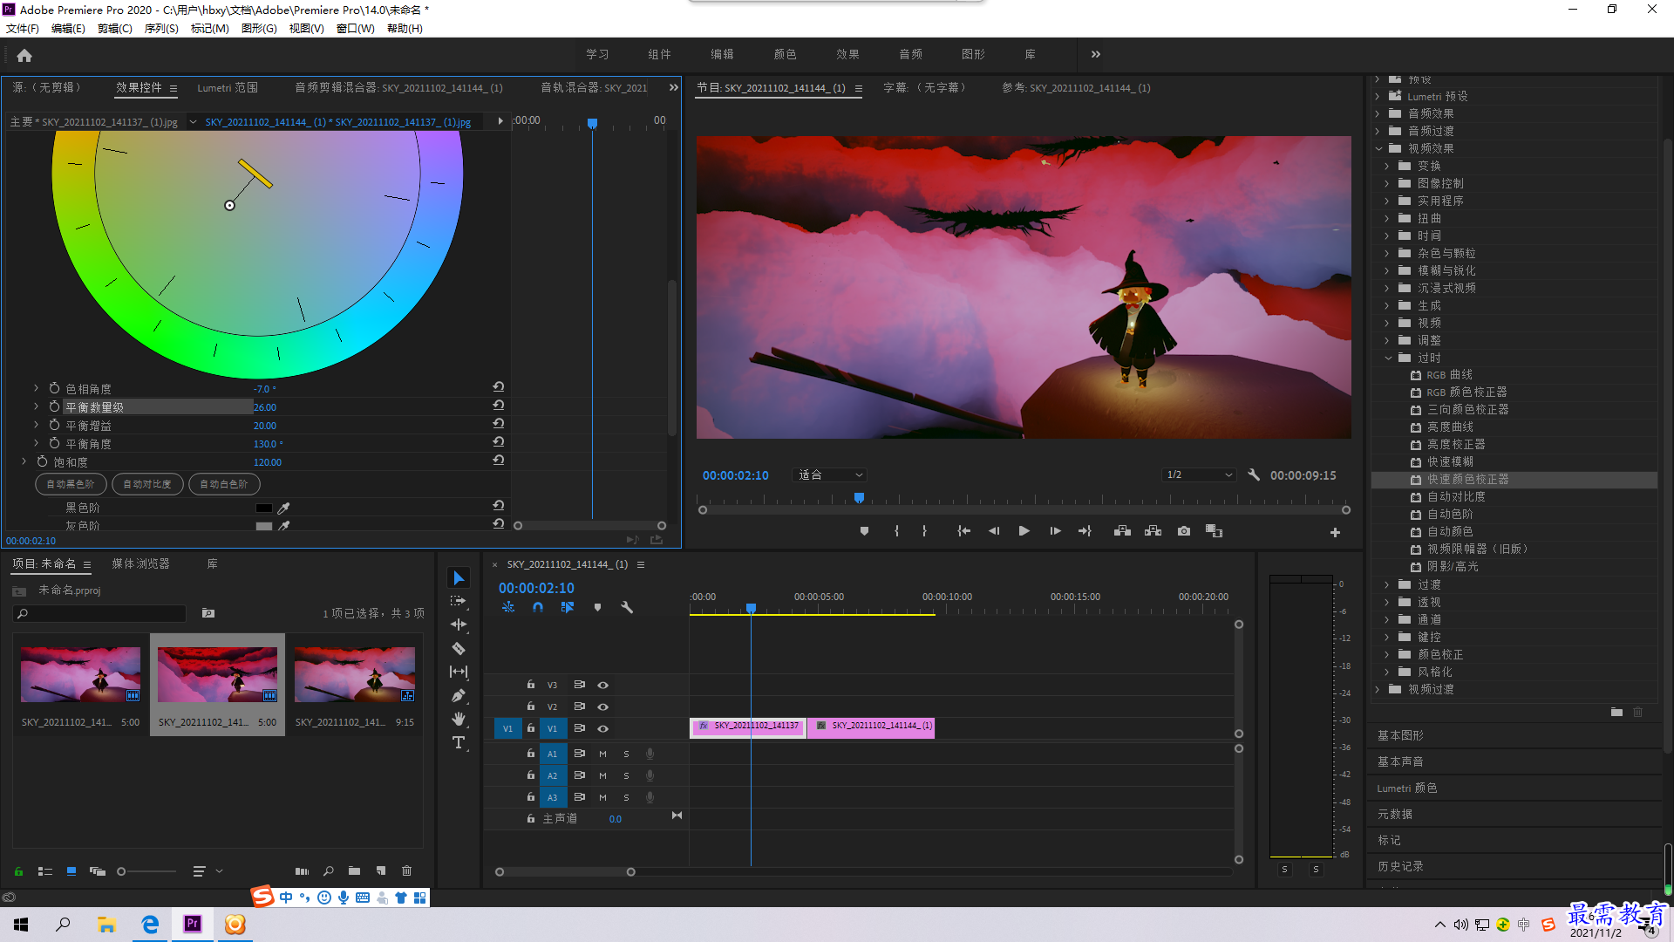The height and width of the screenshot is (942, 1674).
Task: Click the color wheel balance handle
Action: pos(229,206)
